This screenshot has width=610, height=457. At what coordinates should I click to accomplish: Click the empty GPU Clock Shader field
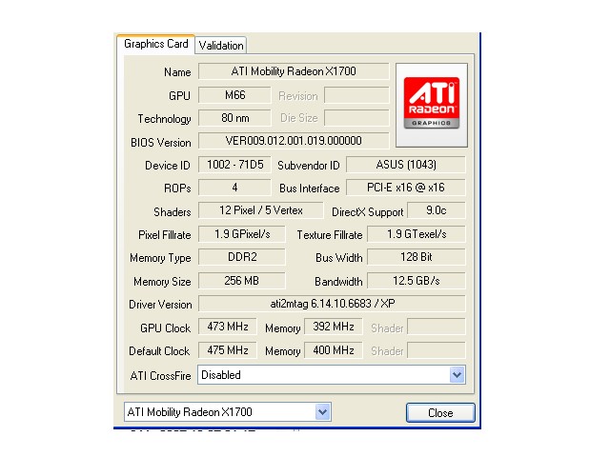437,327
